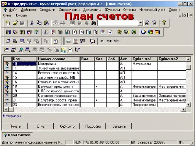Open the Операции menu
This screenshot has width=195, height=146.
tap(48, 10)
